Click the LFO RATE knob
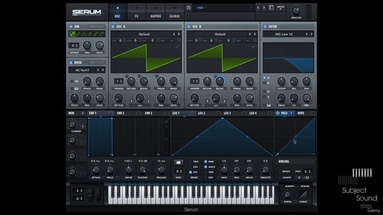Image resolution: width=383 pixels, height=215 pixels. pos(224,170)
